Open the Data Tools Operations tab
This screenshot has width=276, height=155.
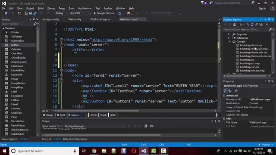pos(75,139)
